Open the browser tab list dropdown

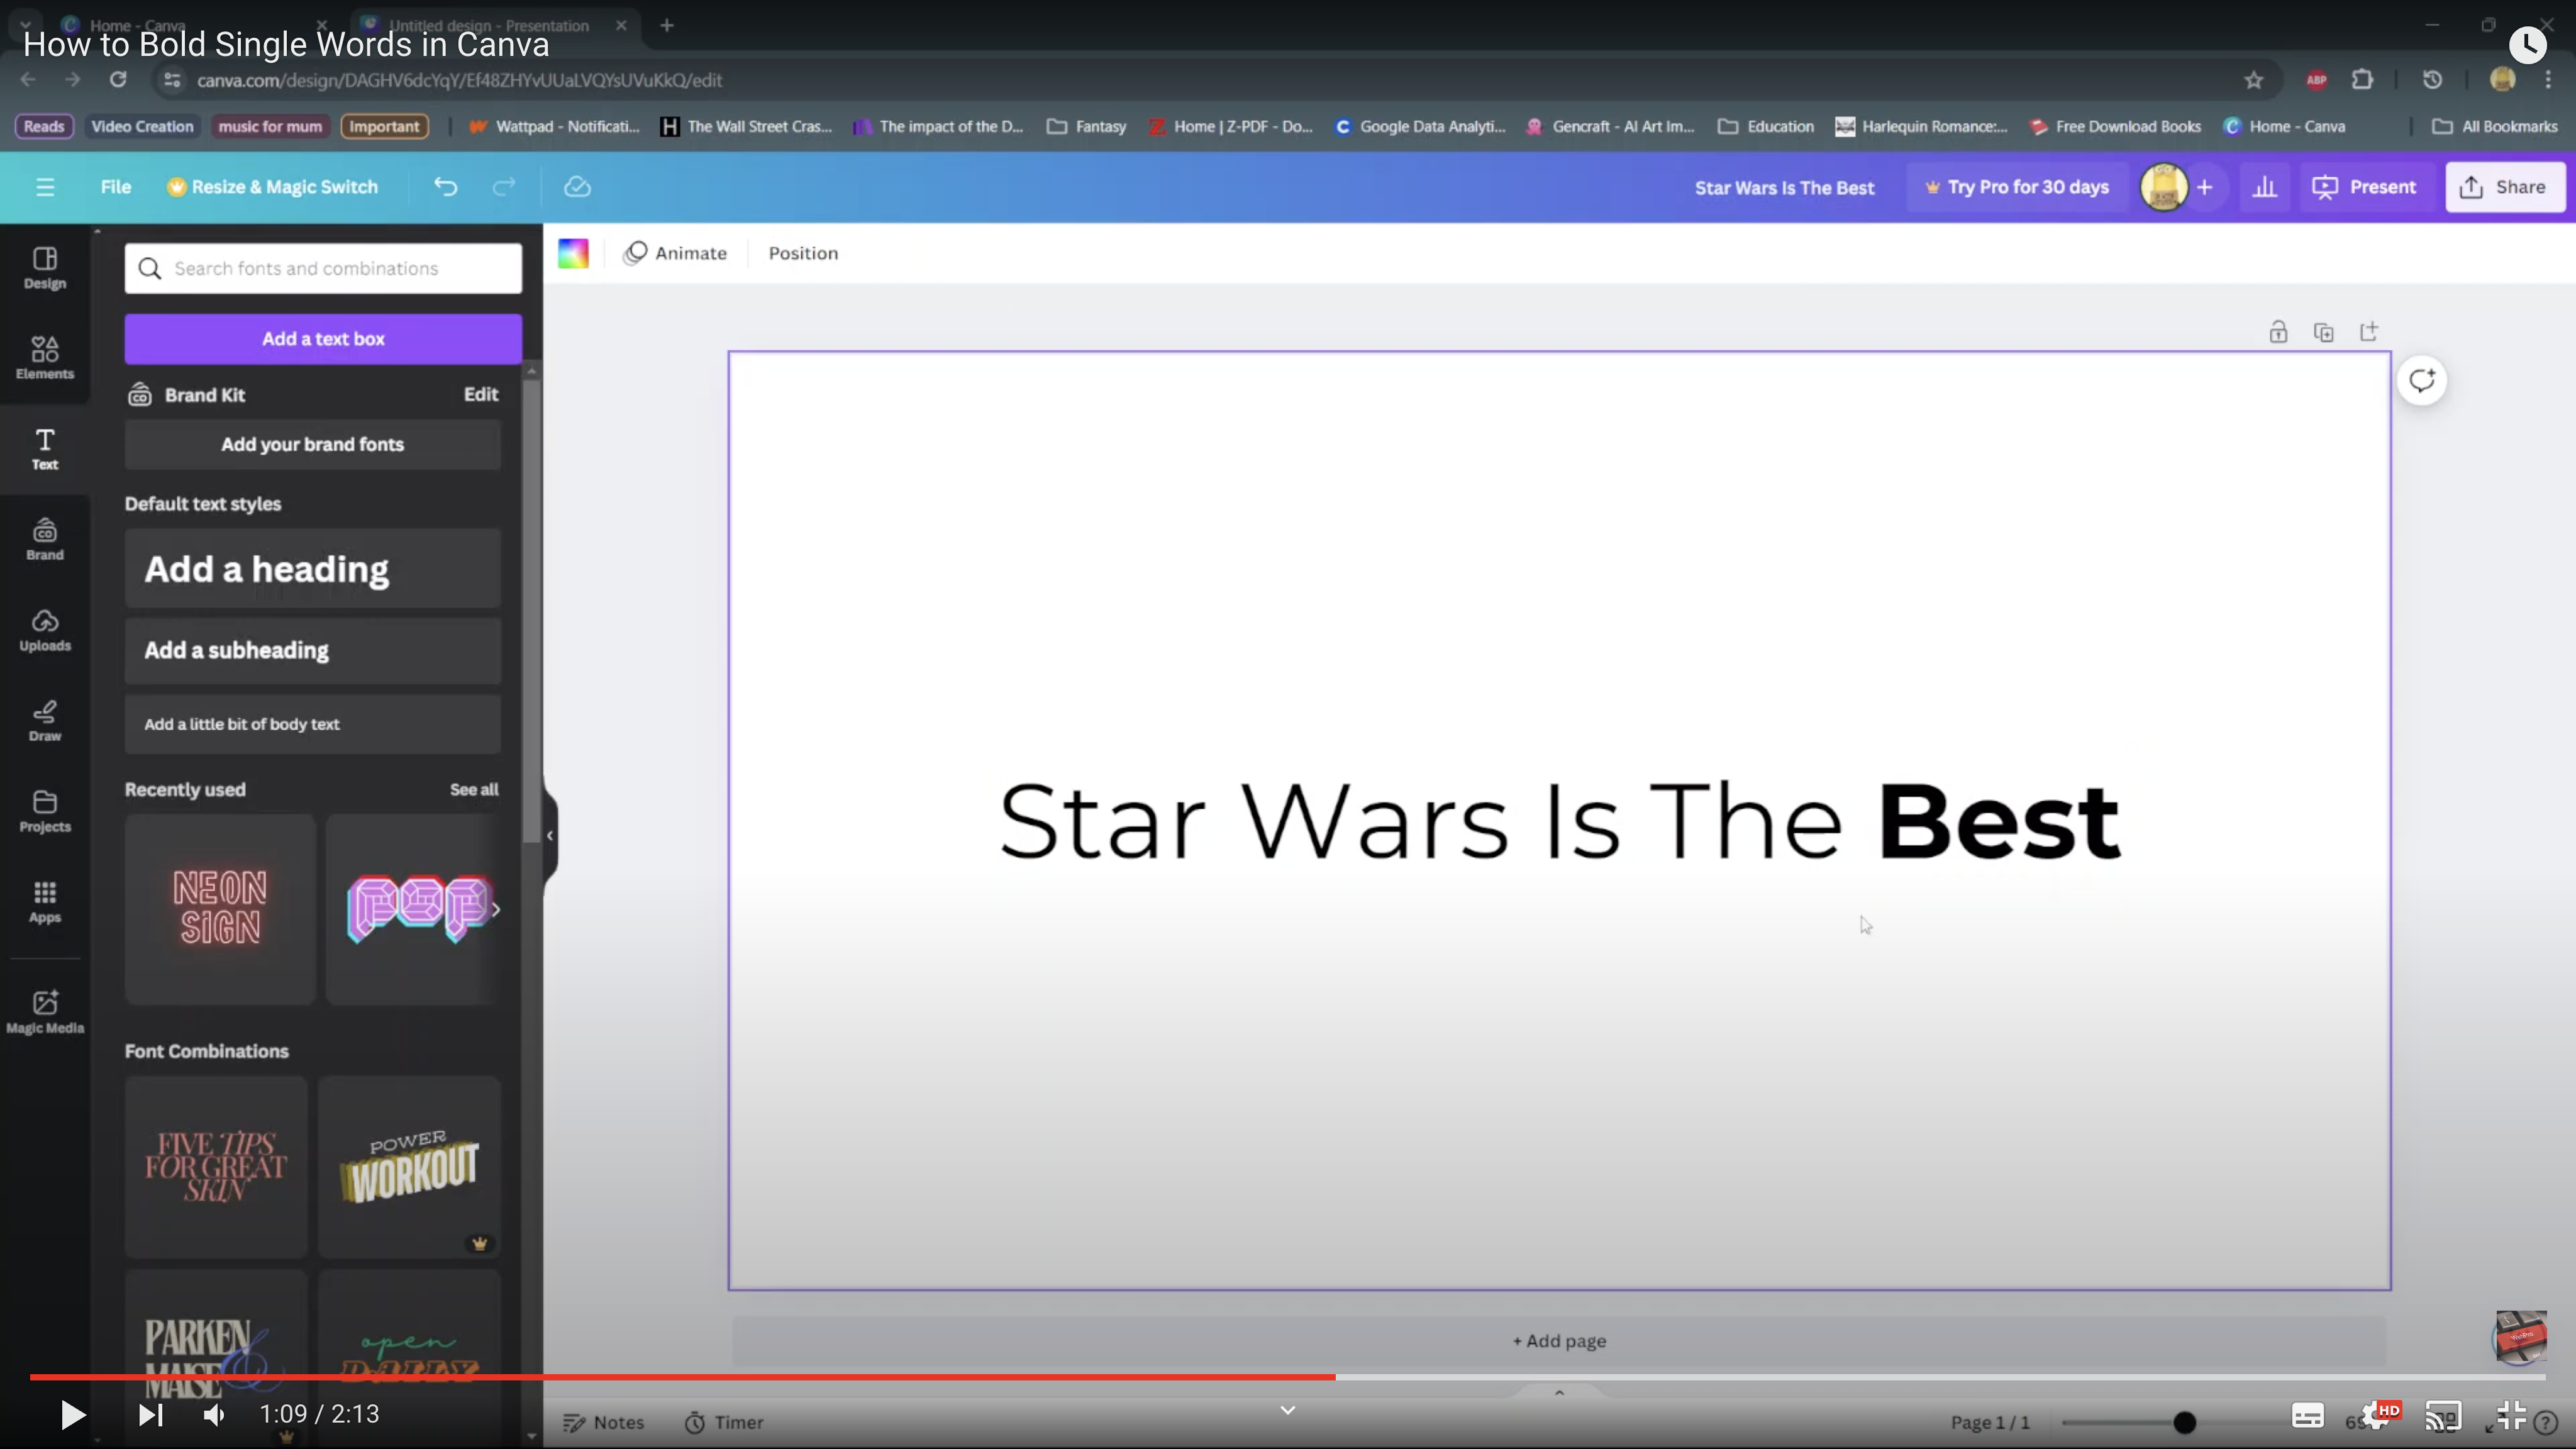(x=25, y=25)
